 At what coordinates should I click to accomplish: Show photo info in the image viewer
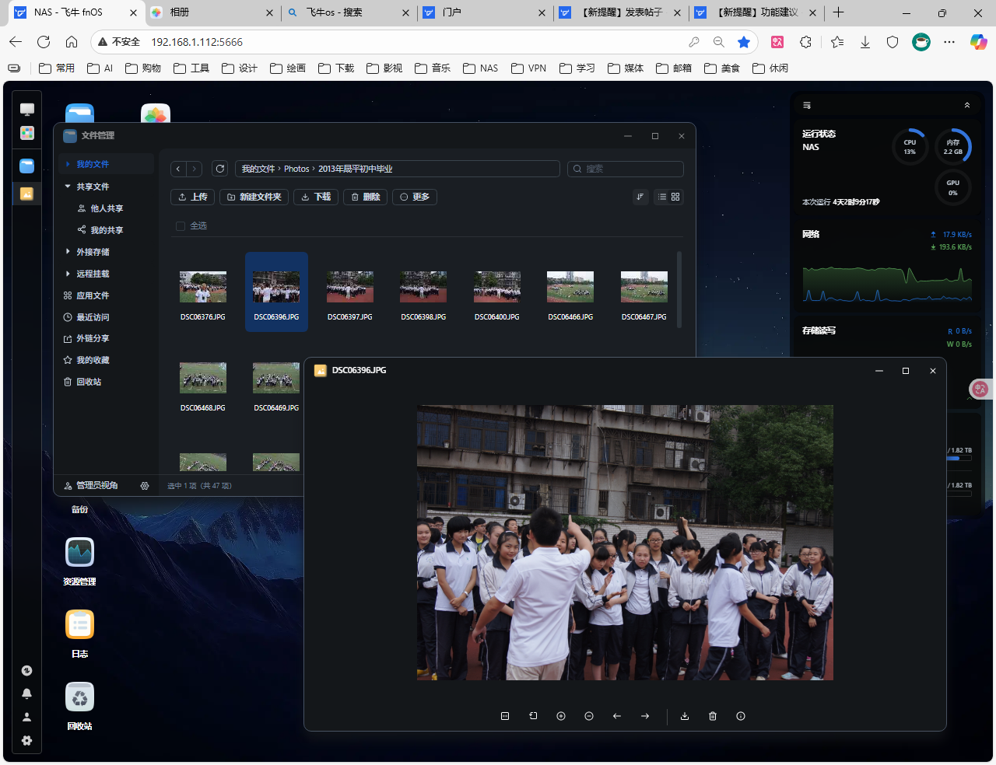click(741, 716)
